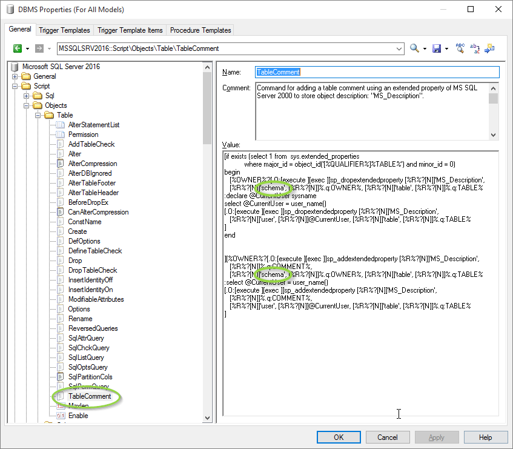This screenshot has width=513, height=449.
Task: Click the Cancel button
Action: coord(387,437)
